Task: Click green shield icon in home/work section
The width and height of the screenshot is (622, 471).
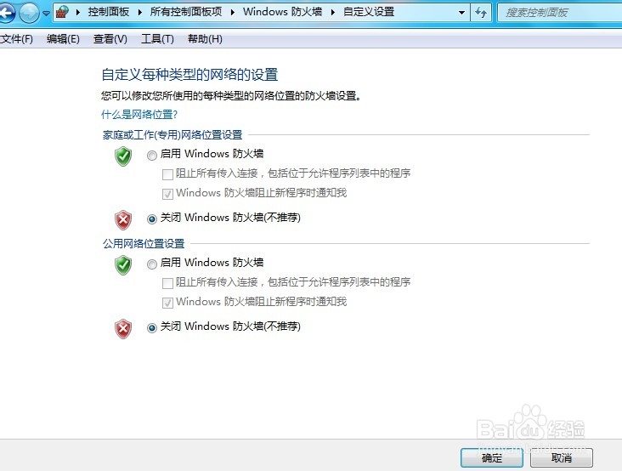Action: (123, 156)
